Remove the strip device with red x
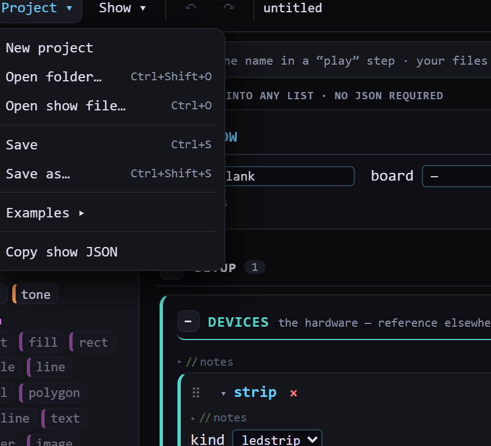This screenshot has height=446, width=491. (x=293, y=393)
